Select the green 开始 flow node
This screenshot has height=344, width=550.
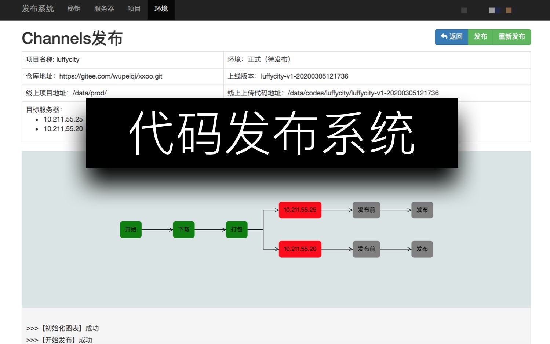coord(131,229)
